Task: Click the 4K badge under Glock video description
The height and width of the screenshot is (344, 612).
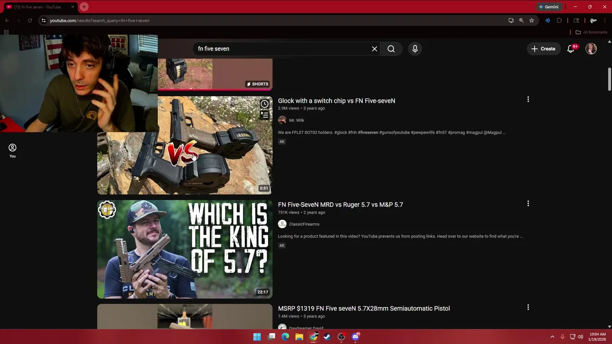Action: pyautogui.click(x=282, y=142)
